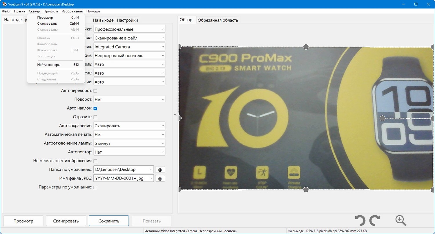The image size is (435, 234).
Task: Grab the top-center crop handle on preview
Action: pyautogui.click(x=306, y=47)
